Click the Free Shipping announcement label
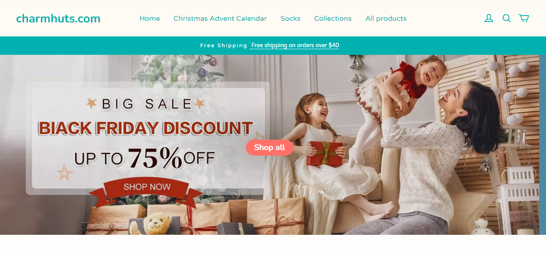The height and width of the screenshot is (254, 546). [x=224, y=46]
